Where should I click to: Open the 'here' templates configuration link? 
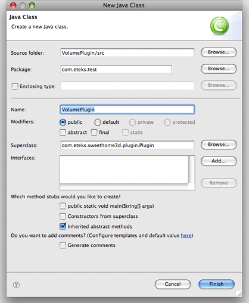(186, 236)
